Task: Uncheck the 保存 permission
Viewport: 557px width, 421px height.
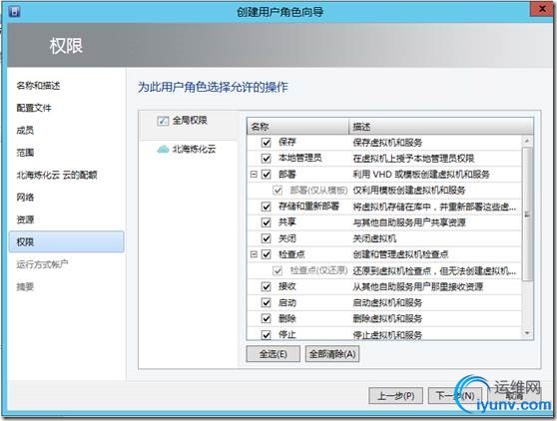Action: [267, 143]
